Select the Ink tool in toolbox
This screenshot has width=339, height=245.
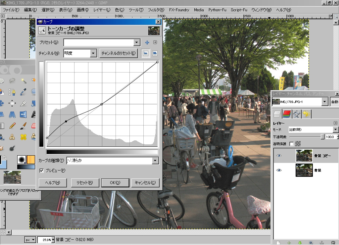[x=2, y=137]
